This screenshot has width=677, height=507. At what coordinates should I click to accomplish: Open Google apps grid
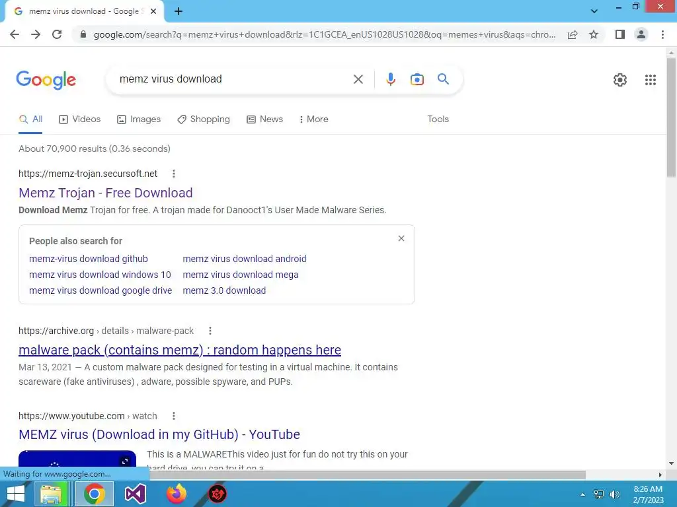pyautogui.click(x=651, y=80)
